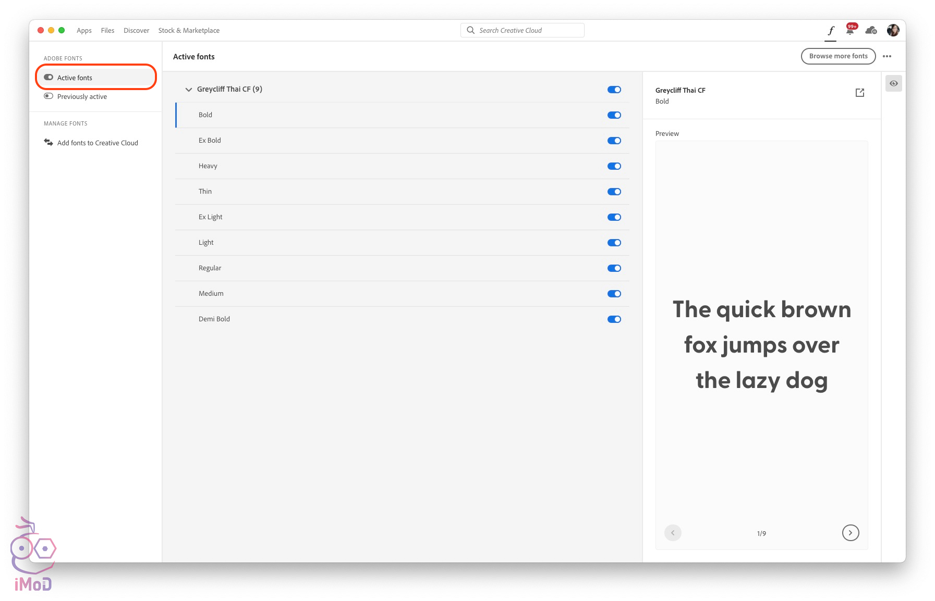935x601 pixels.
Task: Click the Add fonts to Creative Cloud icon
Action: 48,143
